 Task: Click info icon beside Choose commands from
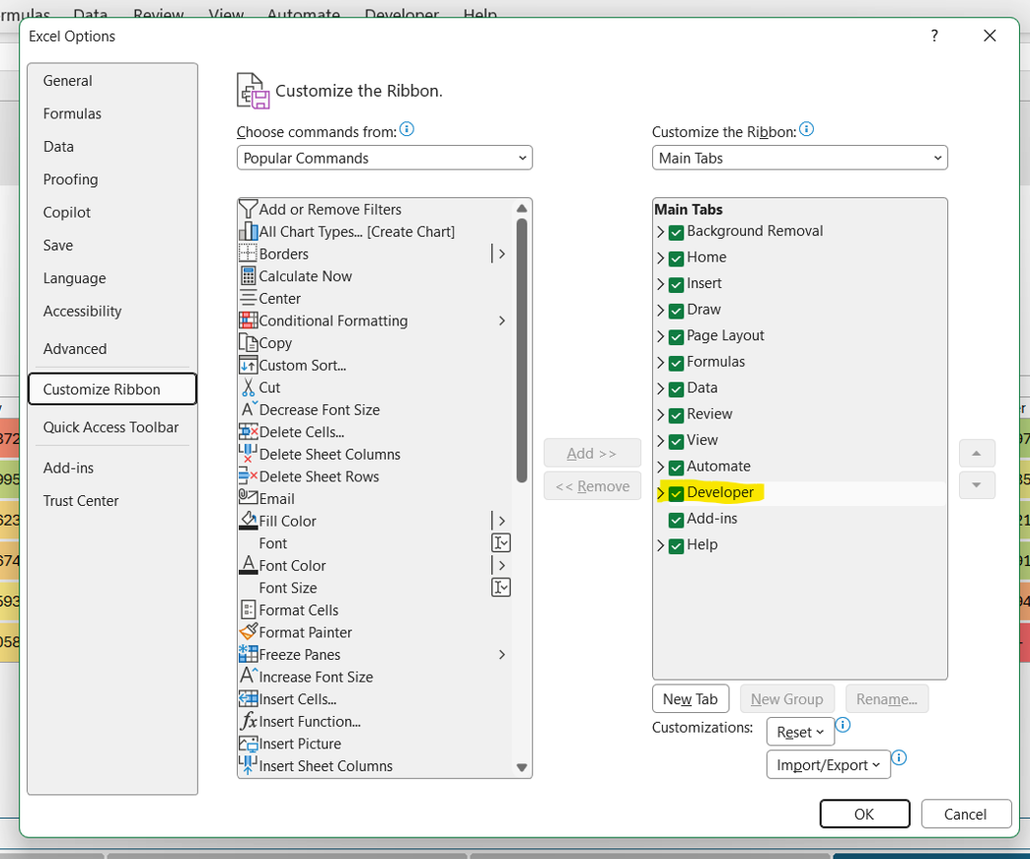pos(406,129)
